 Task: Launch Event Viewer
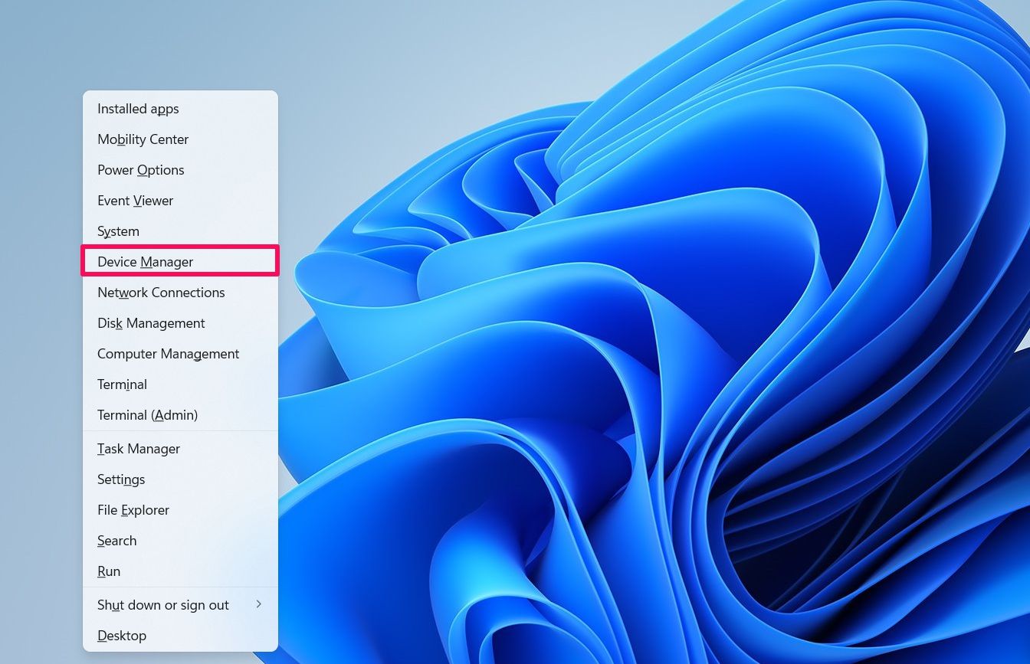pos(135,200)
